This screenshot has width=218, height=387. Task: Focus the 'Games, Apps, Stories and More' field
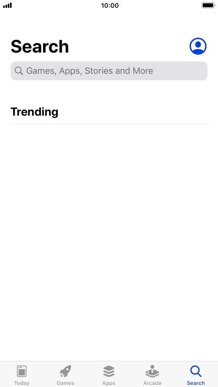pos(109,71)
